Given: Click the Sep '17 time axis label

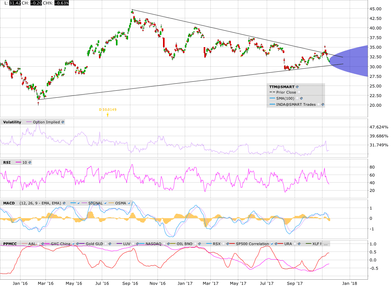Looking at the screenshot, I should tap(295, 283).
